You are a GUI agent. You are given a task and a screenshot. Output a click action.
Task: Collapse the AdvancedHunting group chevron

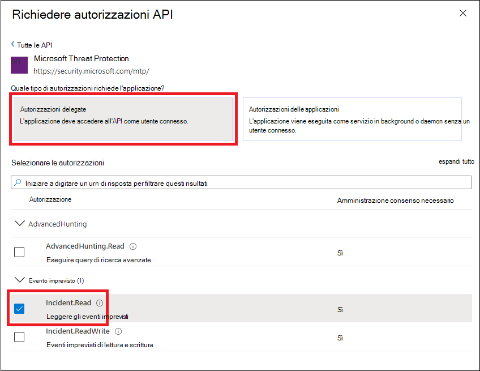20,223
